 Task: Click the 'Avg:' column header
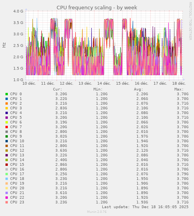139,89
